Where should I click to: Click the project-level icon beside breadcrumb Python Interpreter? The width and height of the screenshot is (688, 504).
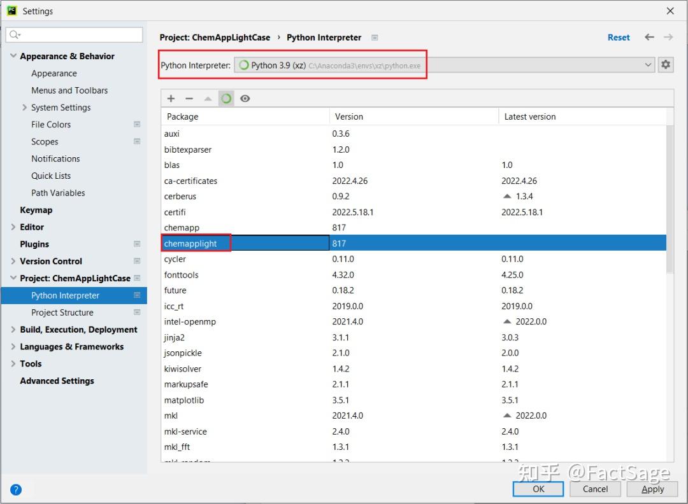pyautogui.click(x=375, y=38)
